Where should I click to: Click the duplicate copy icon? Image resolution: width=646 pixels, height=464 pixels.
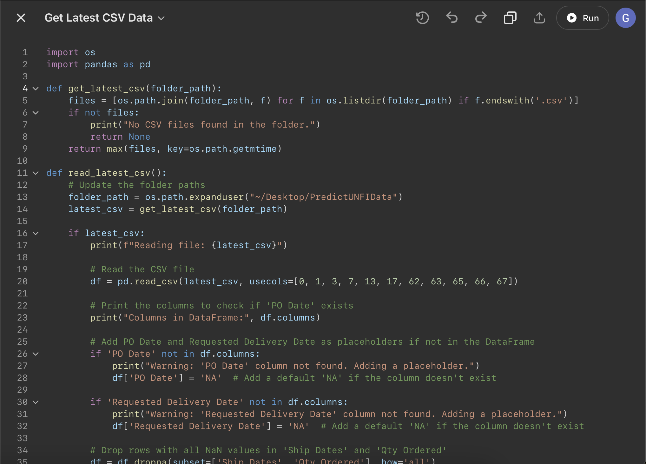tap(510, 18)
